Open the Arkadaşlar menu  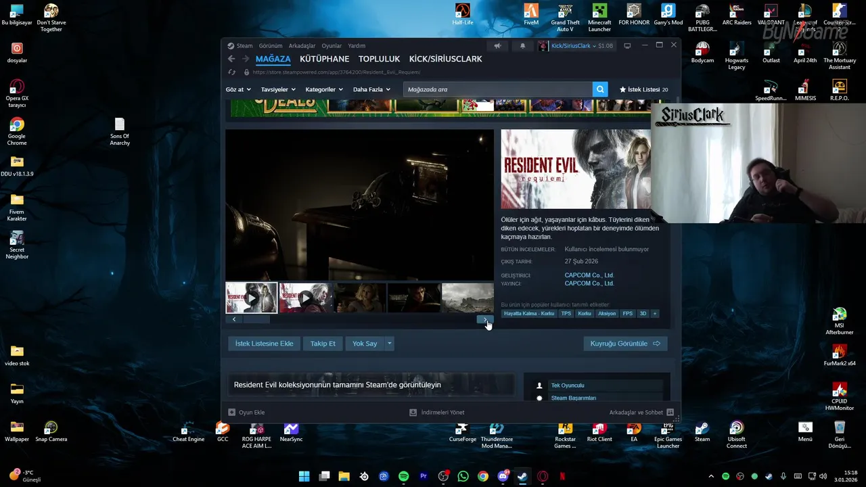point(302,46)
